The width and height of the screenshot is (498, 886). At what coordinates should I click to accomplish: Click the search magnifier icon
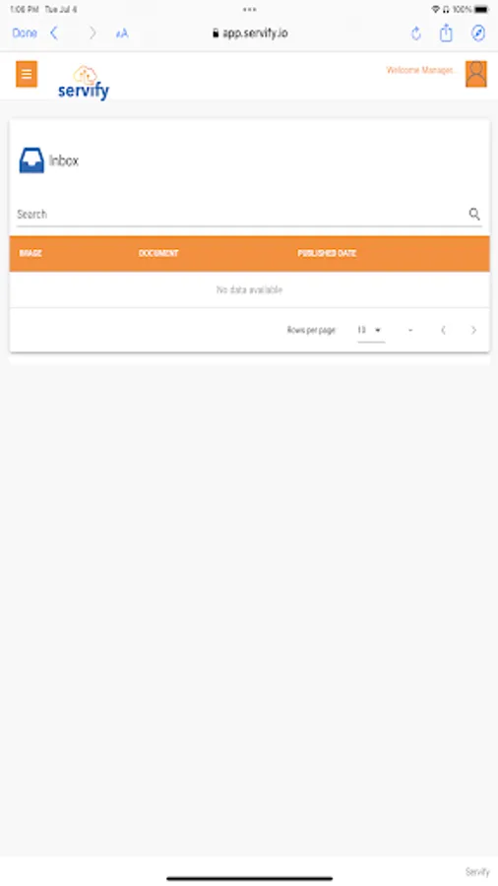[474, 214]
